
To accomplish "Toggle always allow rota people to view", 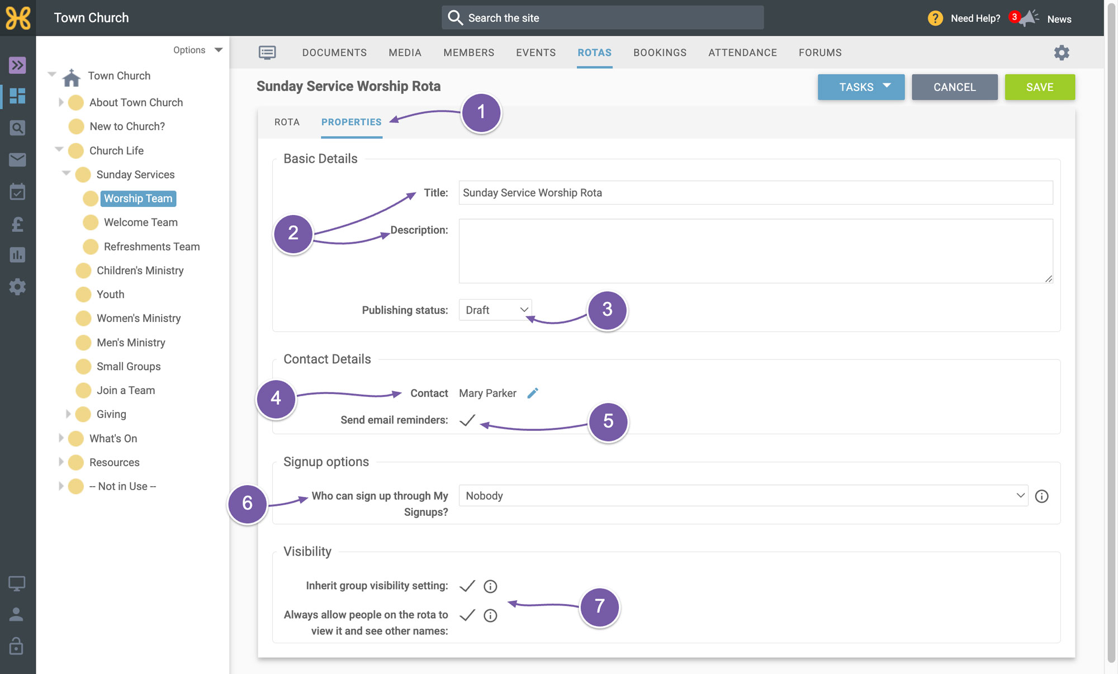I will tap(467, 615).
